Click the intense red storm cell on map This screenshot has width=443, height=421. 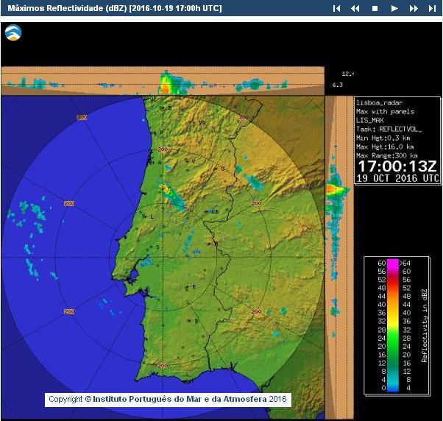click(165, 188)
